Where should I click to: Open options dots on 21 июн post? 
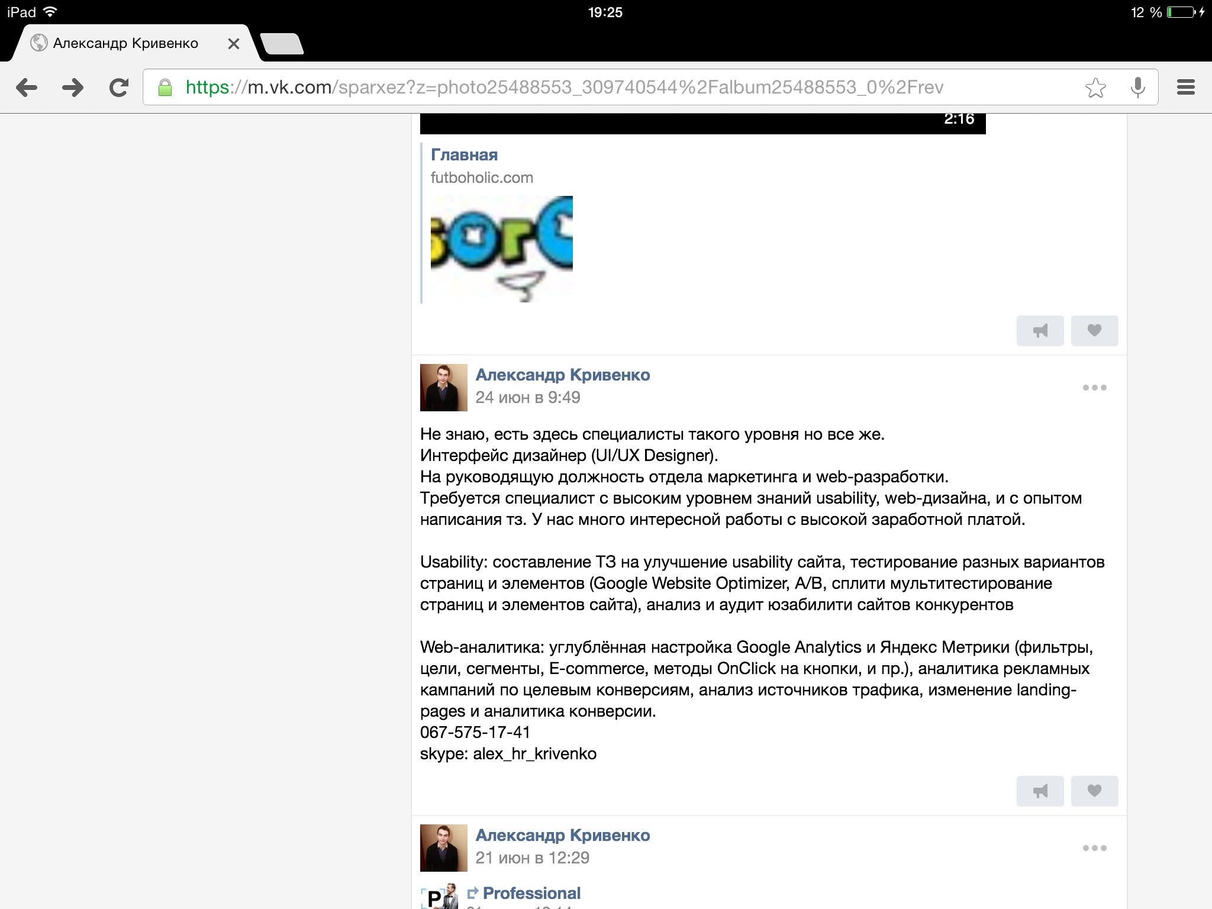pos(1094,848)
